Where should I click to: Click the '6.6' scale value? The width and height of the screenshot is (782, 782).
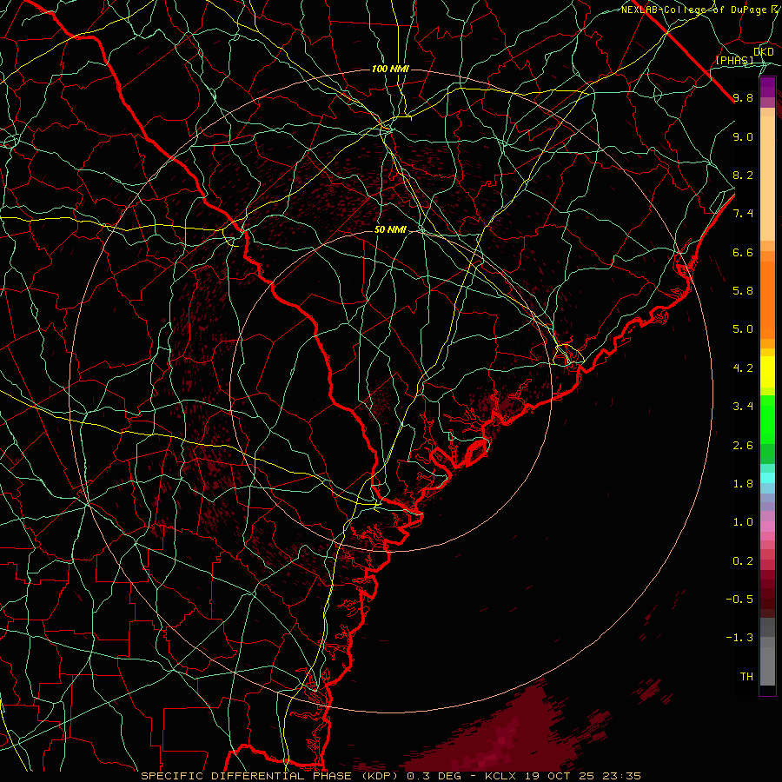pyautogui.click(x=743, y=252)
